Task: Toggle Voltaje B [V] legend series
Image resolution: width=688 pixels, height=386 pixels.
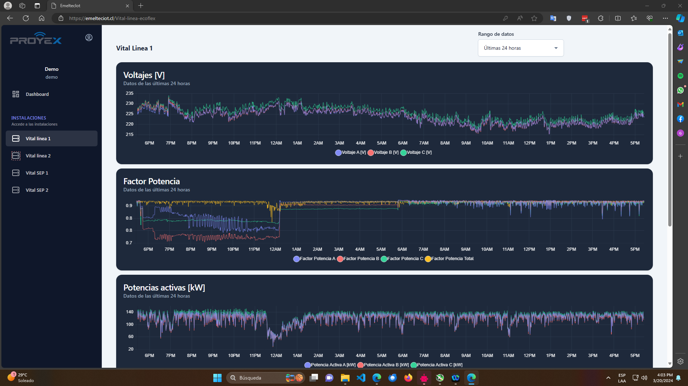Action: tap(383, 152)
